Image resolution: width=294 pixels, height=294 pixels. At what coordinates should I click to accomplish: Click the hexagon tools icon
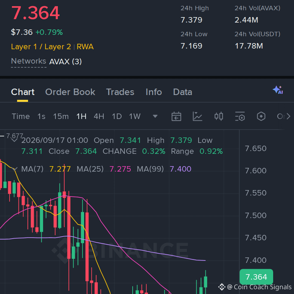[x=261, y=117]
